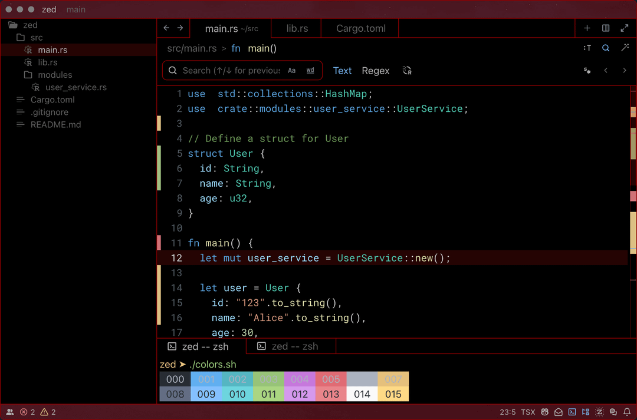Click the magic wand icon in editor toolbar
This screenshot has height=420, width=637.
point(625,48)
